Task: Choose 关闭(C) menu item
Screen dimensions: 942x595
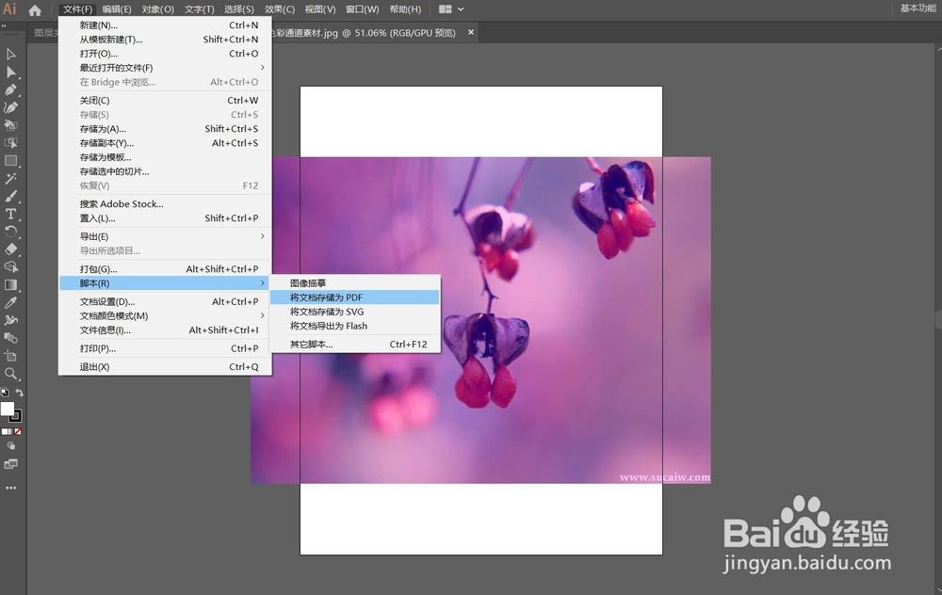Action: [165, 101]
